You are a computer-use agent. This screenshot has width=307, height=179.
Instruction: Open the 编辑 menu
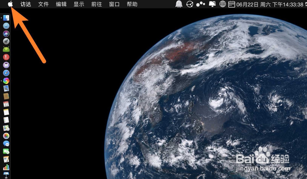(x=61, y=4)
